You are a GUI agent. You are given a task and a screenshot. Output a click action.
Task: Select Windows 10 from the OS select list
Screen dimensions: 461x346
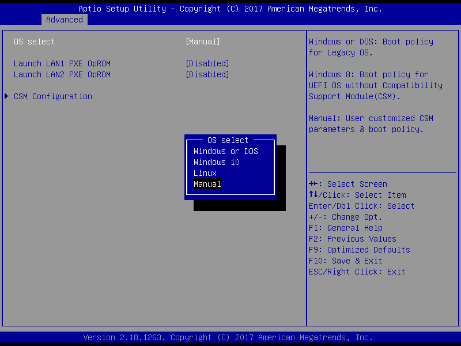[x=216, y=162]
